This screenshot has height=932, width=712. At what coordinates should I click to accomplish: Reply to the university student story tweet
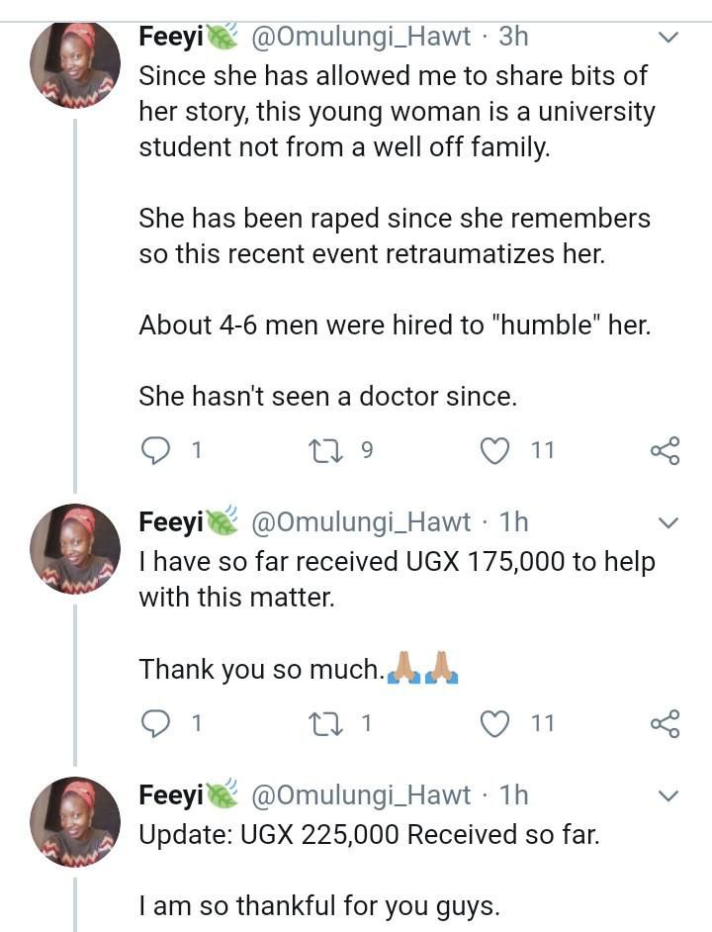click(156, 451)
